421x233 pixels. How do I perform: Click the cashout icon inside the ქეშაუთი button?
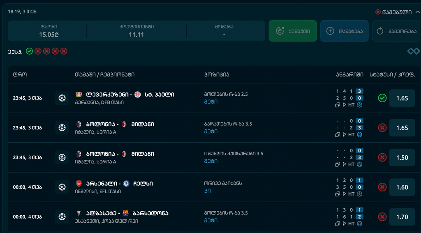click(x=280, y=31)
